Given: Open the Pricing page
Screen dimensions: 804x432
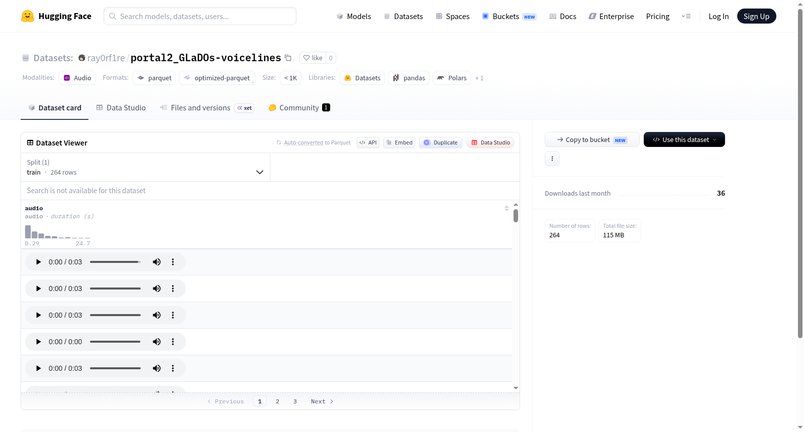Looking at the screenshot, I should coord(658,16).
